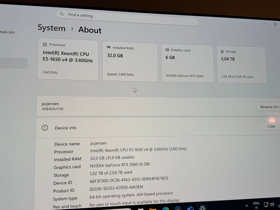Screen dimensions: 280x210
Task: Select the pcjeroen device name value
Action: coord(98,143)
